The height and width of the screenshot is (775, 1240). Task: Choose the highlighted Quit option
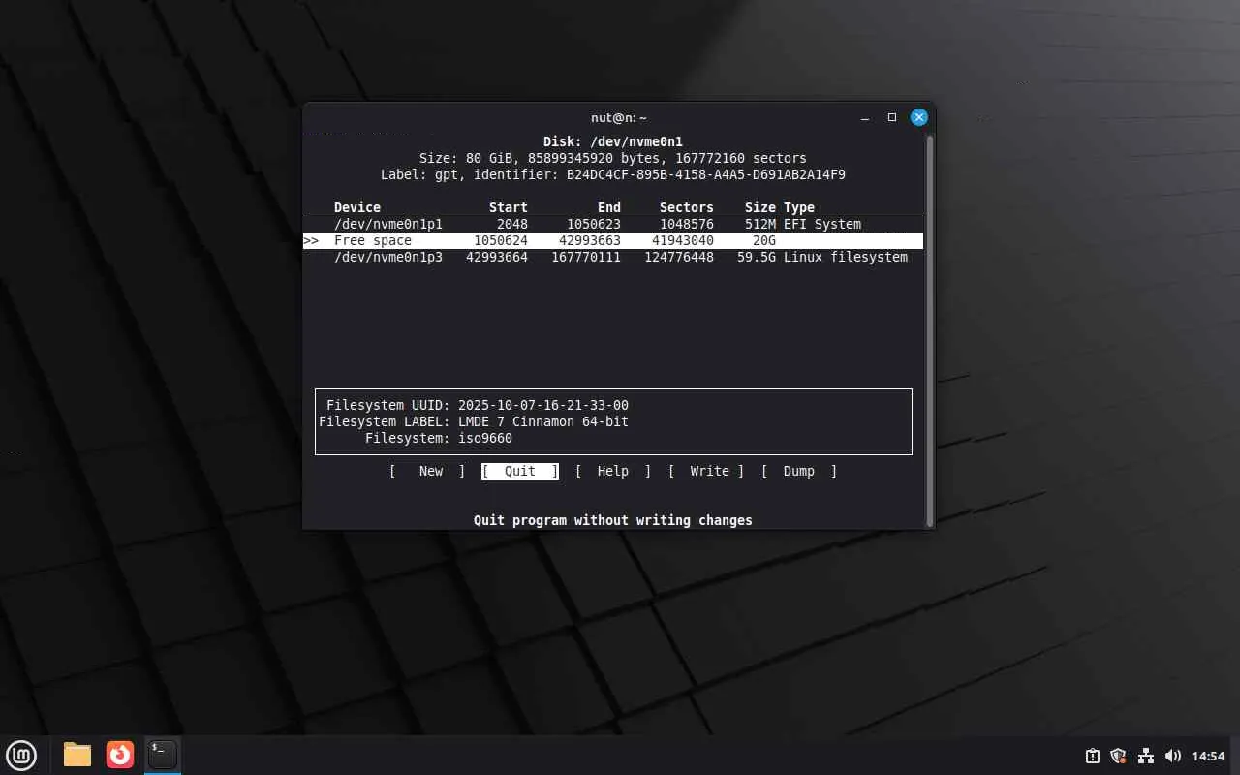[x=520, y=471]
